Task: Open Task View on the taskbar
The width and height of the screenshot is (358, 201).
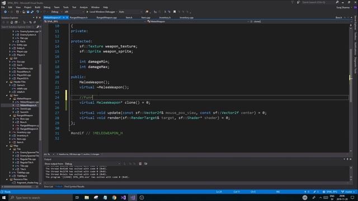Action: 77,198
